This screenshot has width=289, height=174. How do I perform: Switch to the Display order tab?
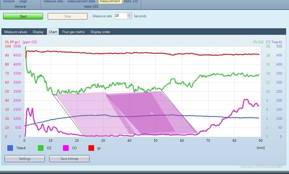pyautogui.click(x=100, y=32)
